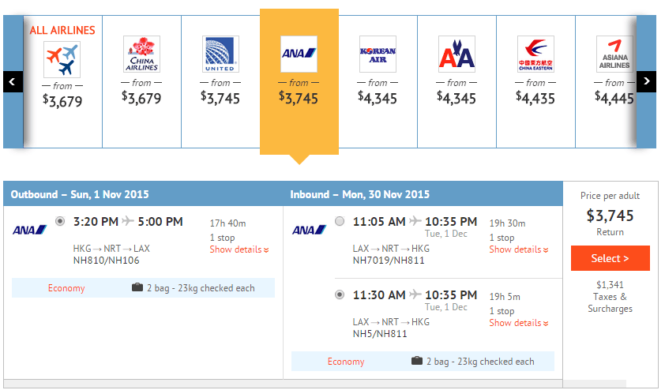
Task: Expand details for 11:05 AM inbound flight
Action: (519, 249)
